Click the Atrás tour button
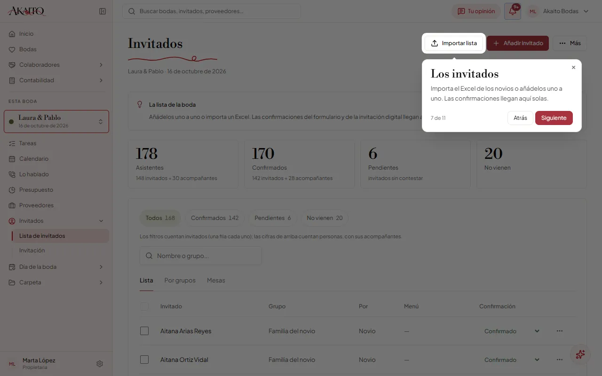This screenshot has height=376, width=602. click(520, 118)
